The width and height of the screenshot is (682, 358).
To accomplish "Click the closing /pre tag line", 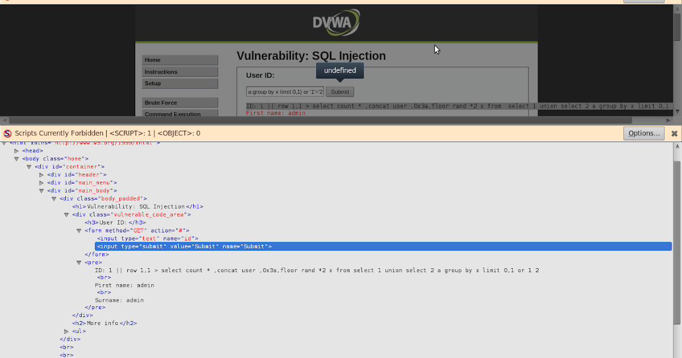I will click(x=95, y=307).
